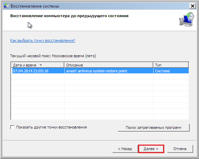This screenshot has width=199, height=159.
Task: Select 'avast! antivirus system restore point' entry
Action: click(97, 71)
